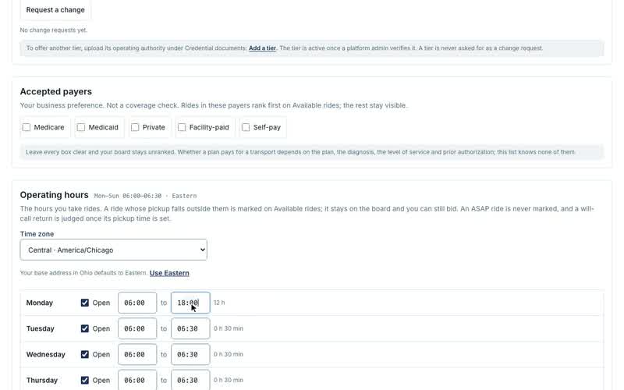Screen dimensions: 624x390
Task: Click Tuesday's '0 h 30 min' duration
Action: click(x=229, y=328)
